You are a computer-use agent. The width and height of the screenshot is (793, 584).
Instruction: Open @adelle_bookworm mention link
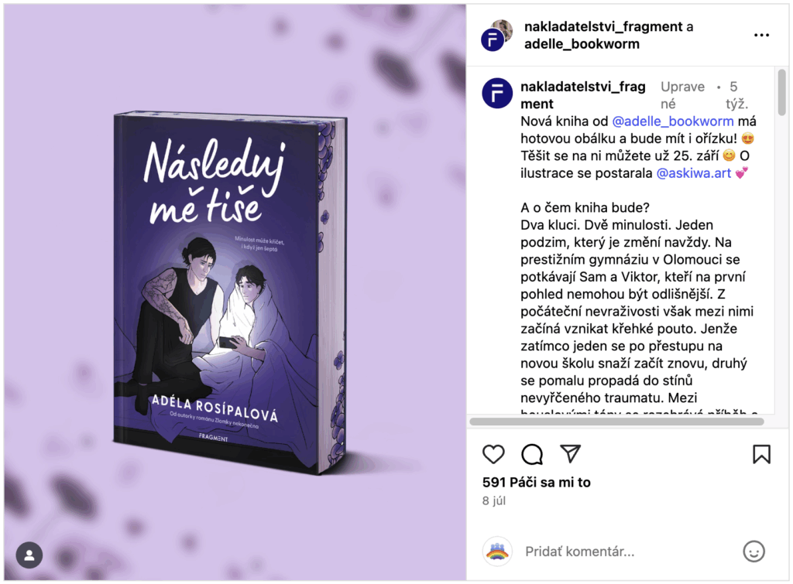click(673, 121)
